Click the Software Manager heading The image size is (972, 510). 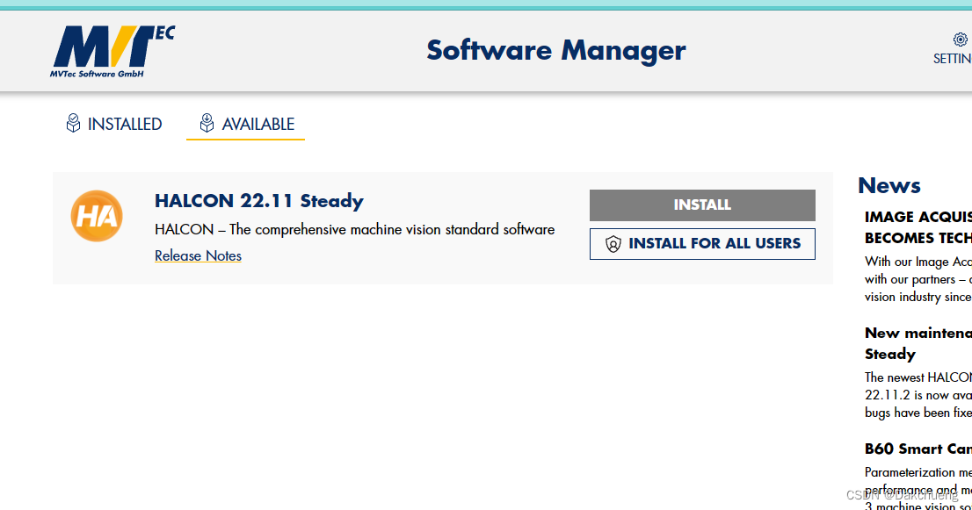(x=556, y=51)
